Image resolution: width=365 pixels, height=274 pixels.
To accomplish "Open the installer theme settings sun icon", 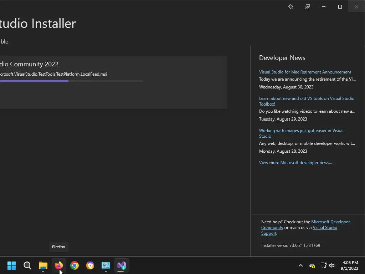I will [x=291, y=7].
